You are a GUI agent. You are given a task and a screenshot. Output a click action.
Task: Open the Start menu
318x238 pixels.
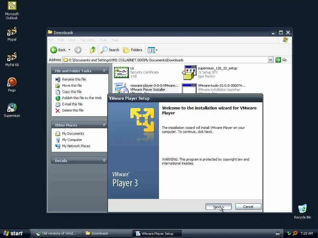point(13,233)
